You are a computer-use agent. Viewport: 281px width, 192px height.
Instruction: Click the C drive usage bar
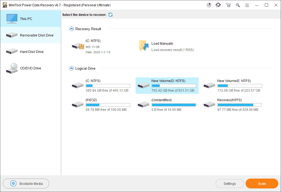click(108, 85)
